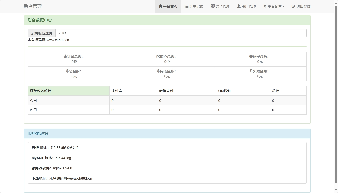The width and height of the screenshot is (338, 193).
Task: Go to 订单记录 page
Action: tap(194, 6)
